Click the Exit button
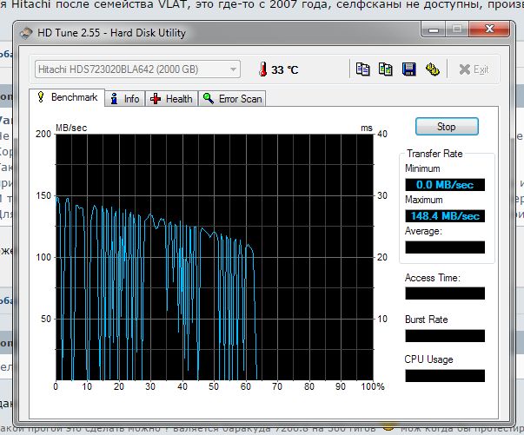The image size is (524, 435). pos(474,69)
